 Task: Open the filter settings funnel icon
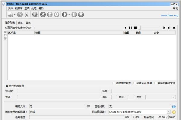50,15
